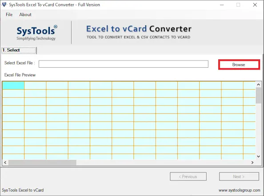Image resolution: width=264 pixels, height=196 pixels.
Task: Select the '1. Select' tab
Action: [19, 50]
